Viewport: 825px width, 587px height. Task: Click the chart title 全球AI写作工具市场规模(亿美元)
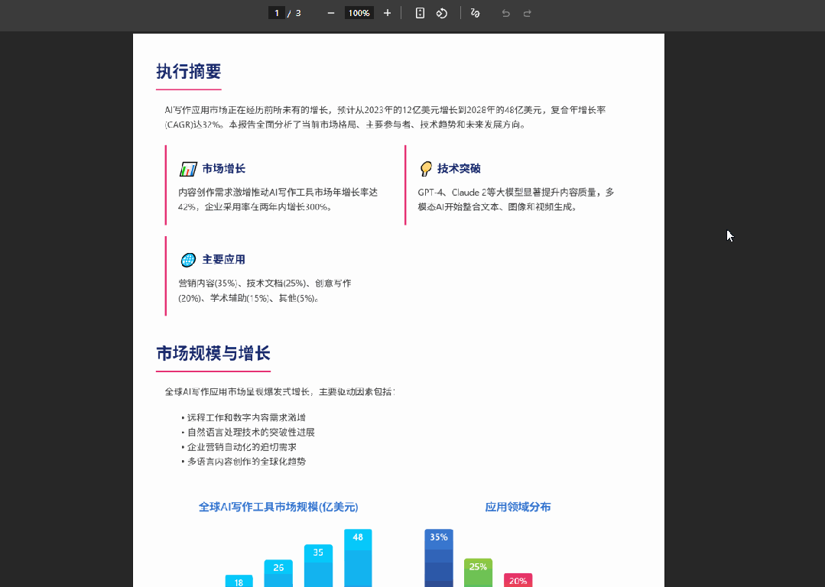(278, 507)
